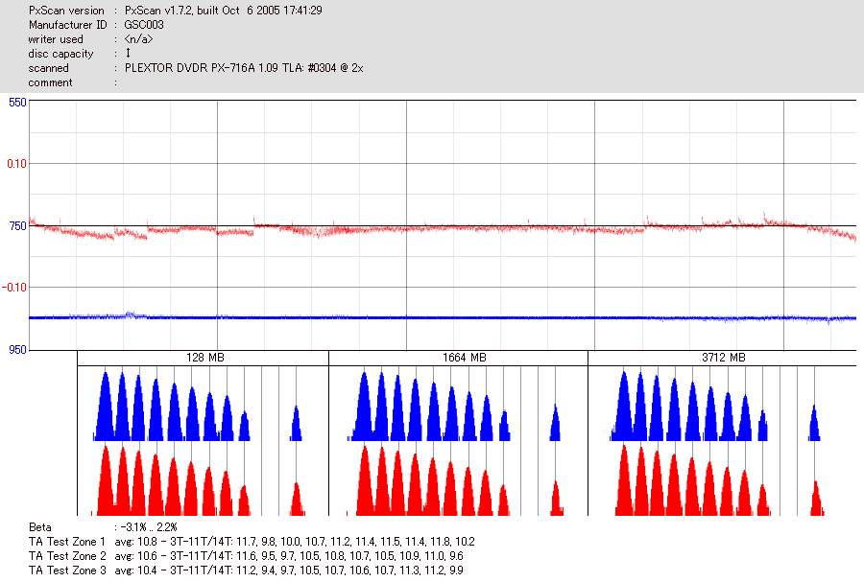Select the 'avg: 10.6' Zone 2 values
Viewport: 864px width, 582px height.
tap(289, 556)
